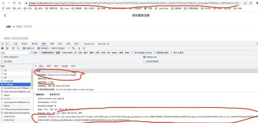Screen dimensions: 258x123
Task: Open the 中间件 bookmarks folder
Action: [x=90, y=8]
